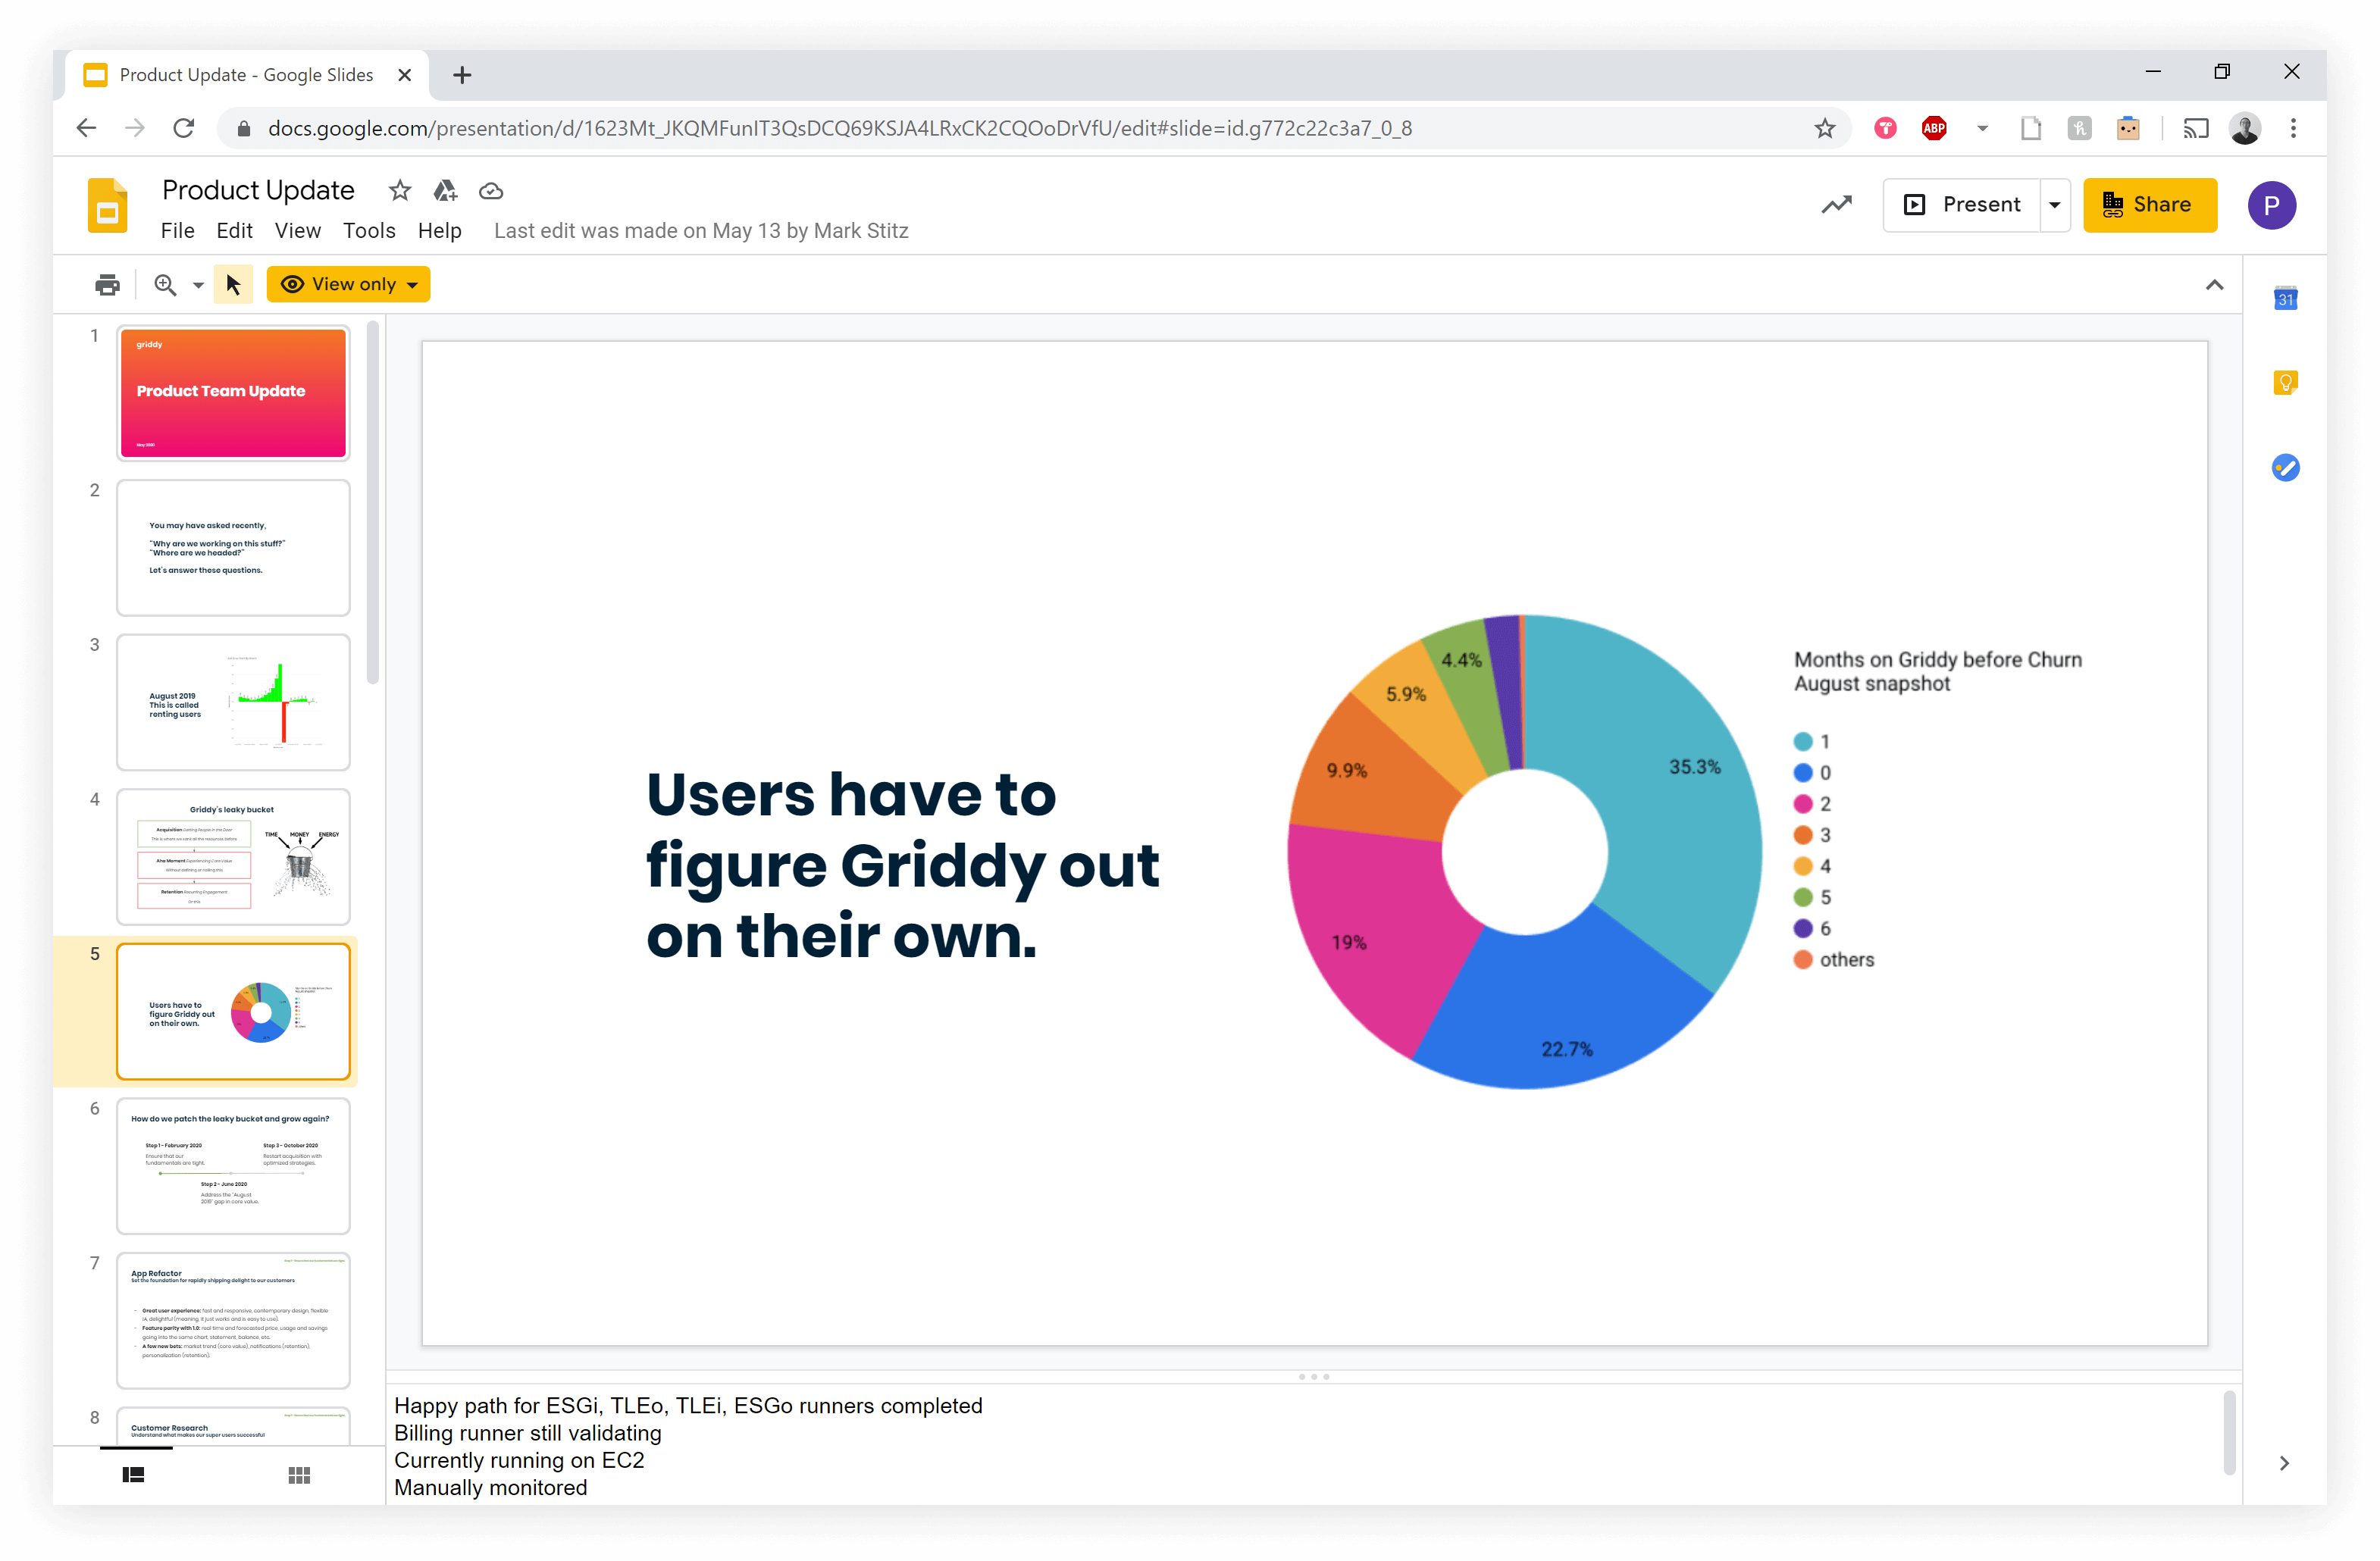Click the cast media icon
This screenshot has height=1561, width=2380.
coord(2196,128)
